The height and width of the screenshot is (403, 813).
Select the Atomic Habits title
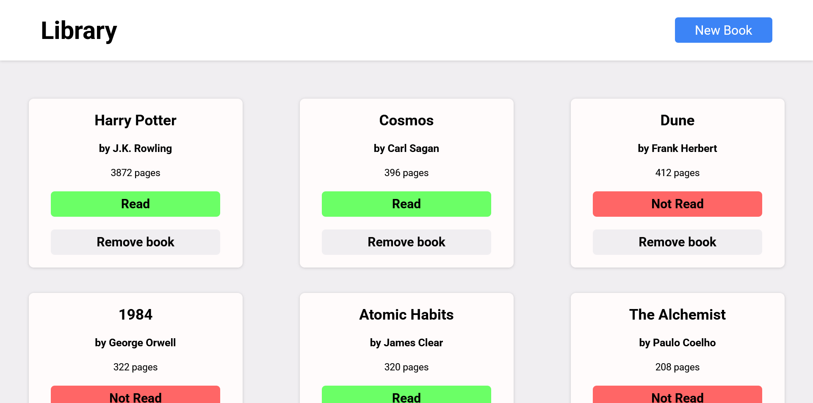(x=406, y=315)
